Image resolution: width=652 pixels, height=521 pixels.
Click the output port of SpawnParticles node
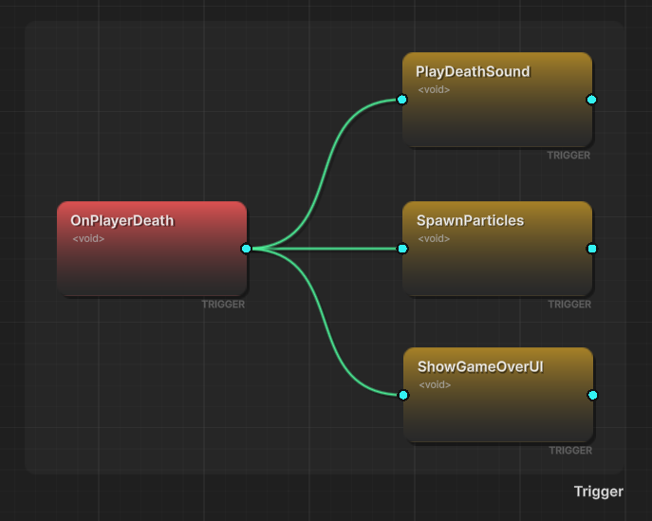[x=591, y=249]
